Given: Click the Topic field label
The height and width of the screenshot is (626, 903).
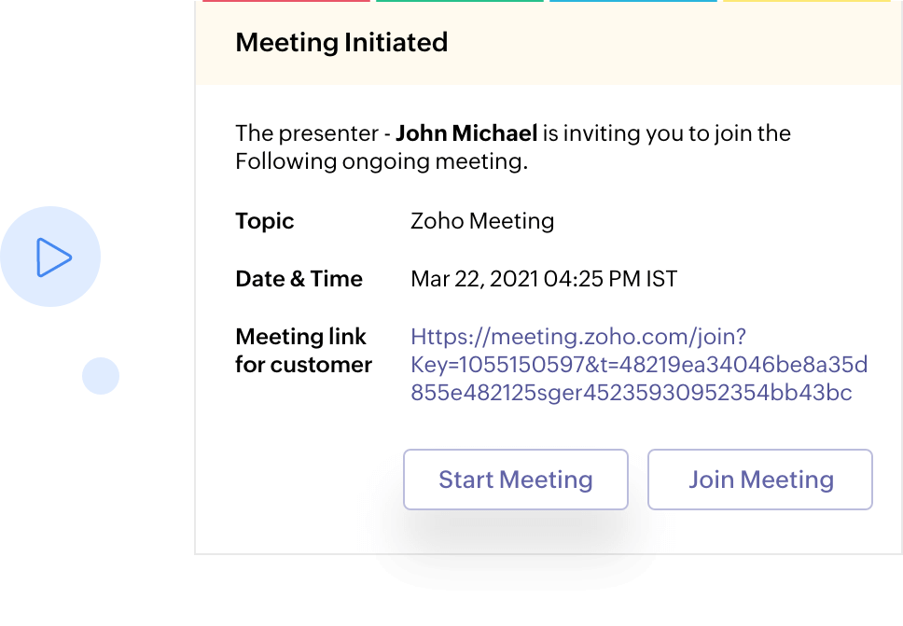Looking at the screenshot, I should point(264,221).
